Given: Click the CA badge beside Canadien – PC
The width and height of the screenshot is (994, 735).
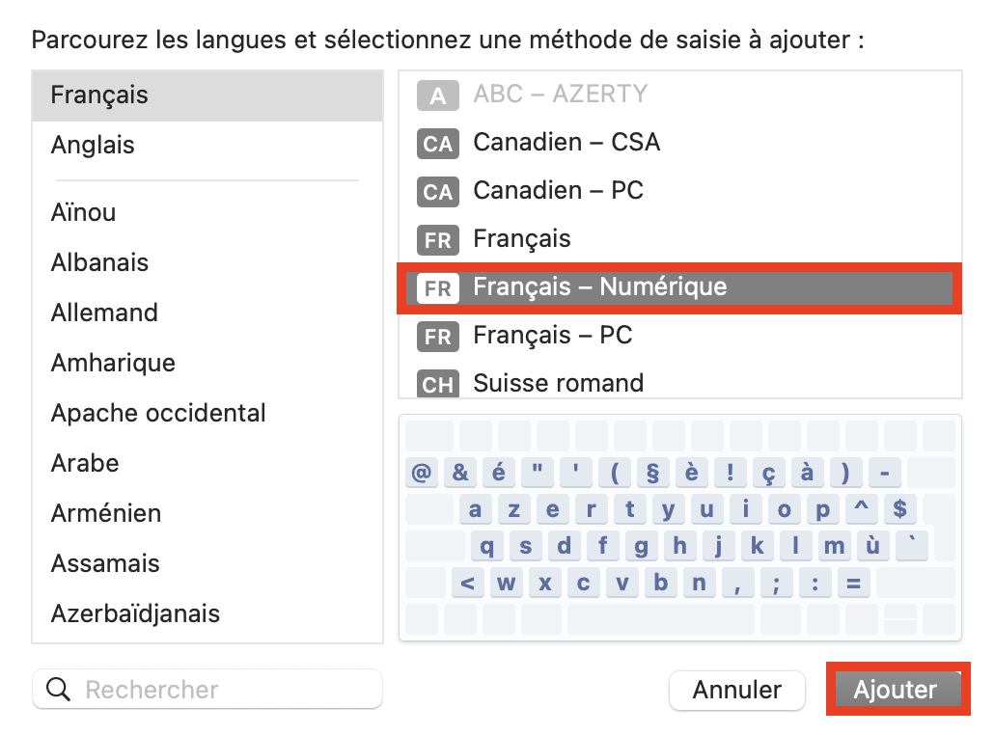Looking at the screenshot, I should pos(437,192).
